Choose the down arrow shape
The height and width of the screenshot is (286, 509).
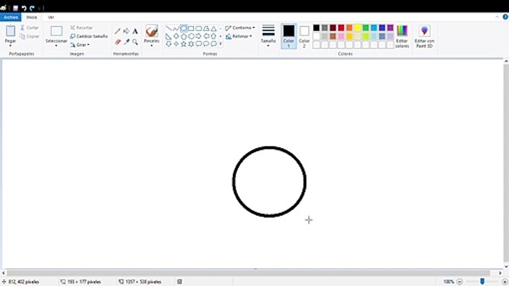click(169, 44)
